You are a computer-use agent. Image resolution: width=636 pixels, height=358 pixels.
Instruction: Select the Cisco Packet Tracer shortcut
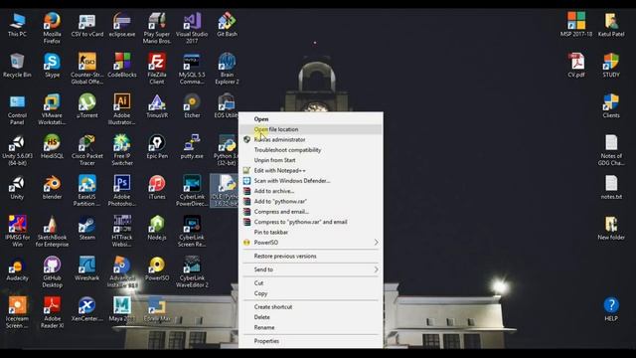pos(86,150)
